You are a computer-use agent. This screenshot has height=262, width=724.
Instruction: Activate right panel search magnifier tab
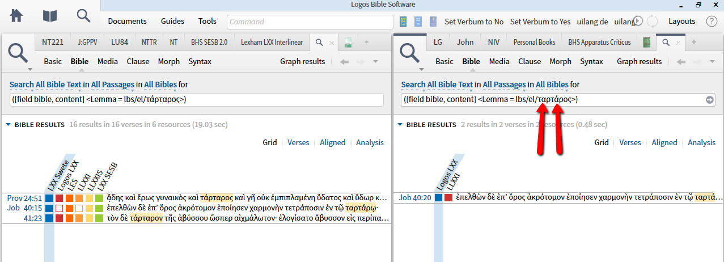pos(666,42)
